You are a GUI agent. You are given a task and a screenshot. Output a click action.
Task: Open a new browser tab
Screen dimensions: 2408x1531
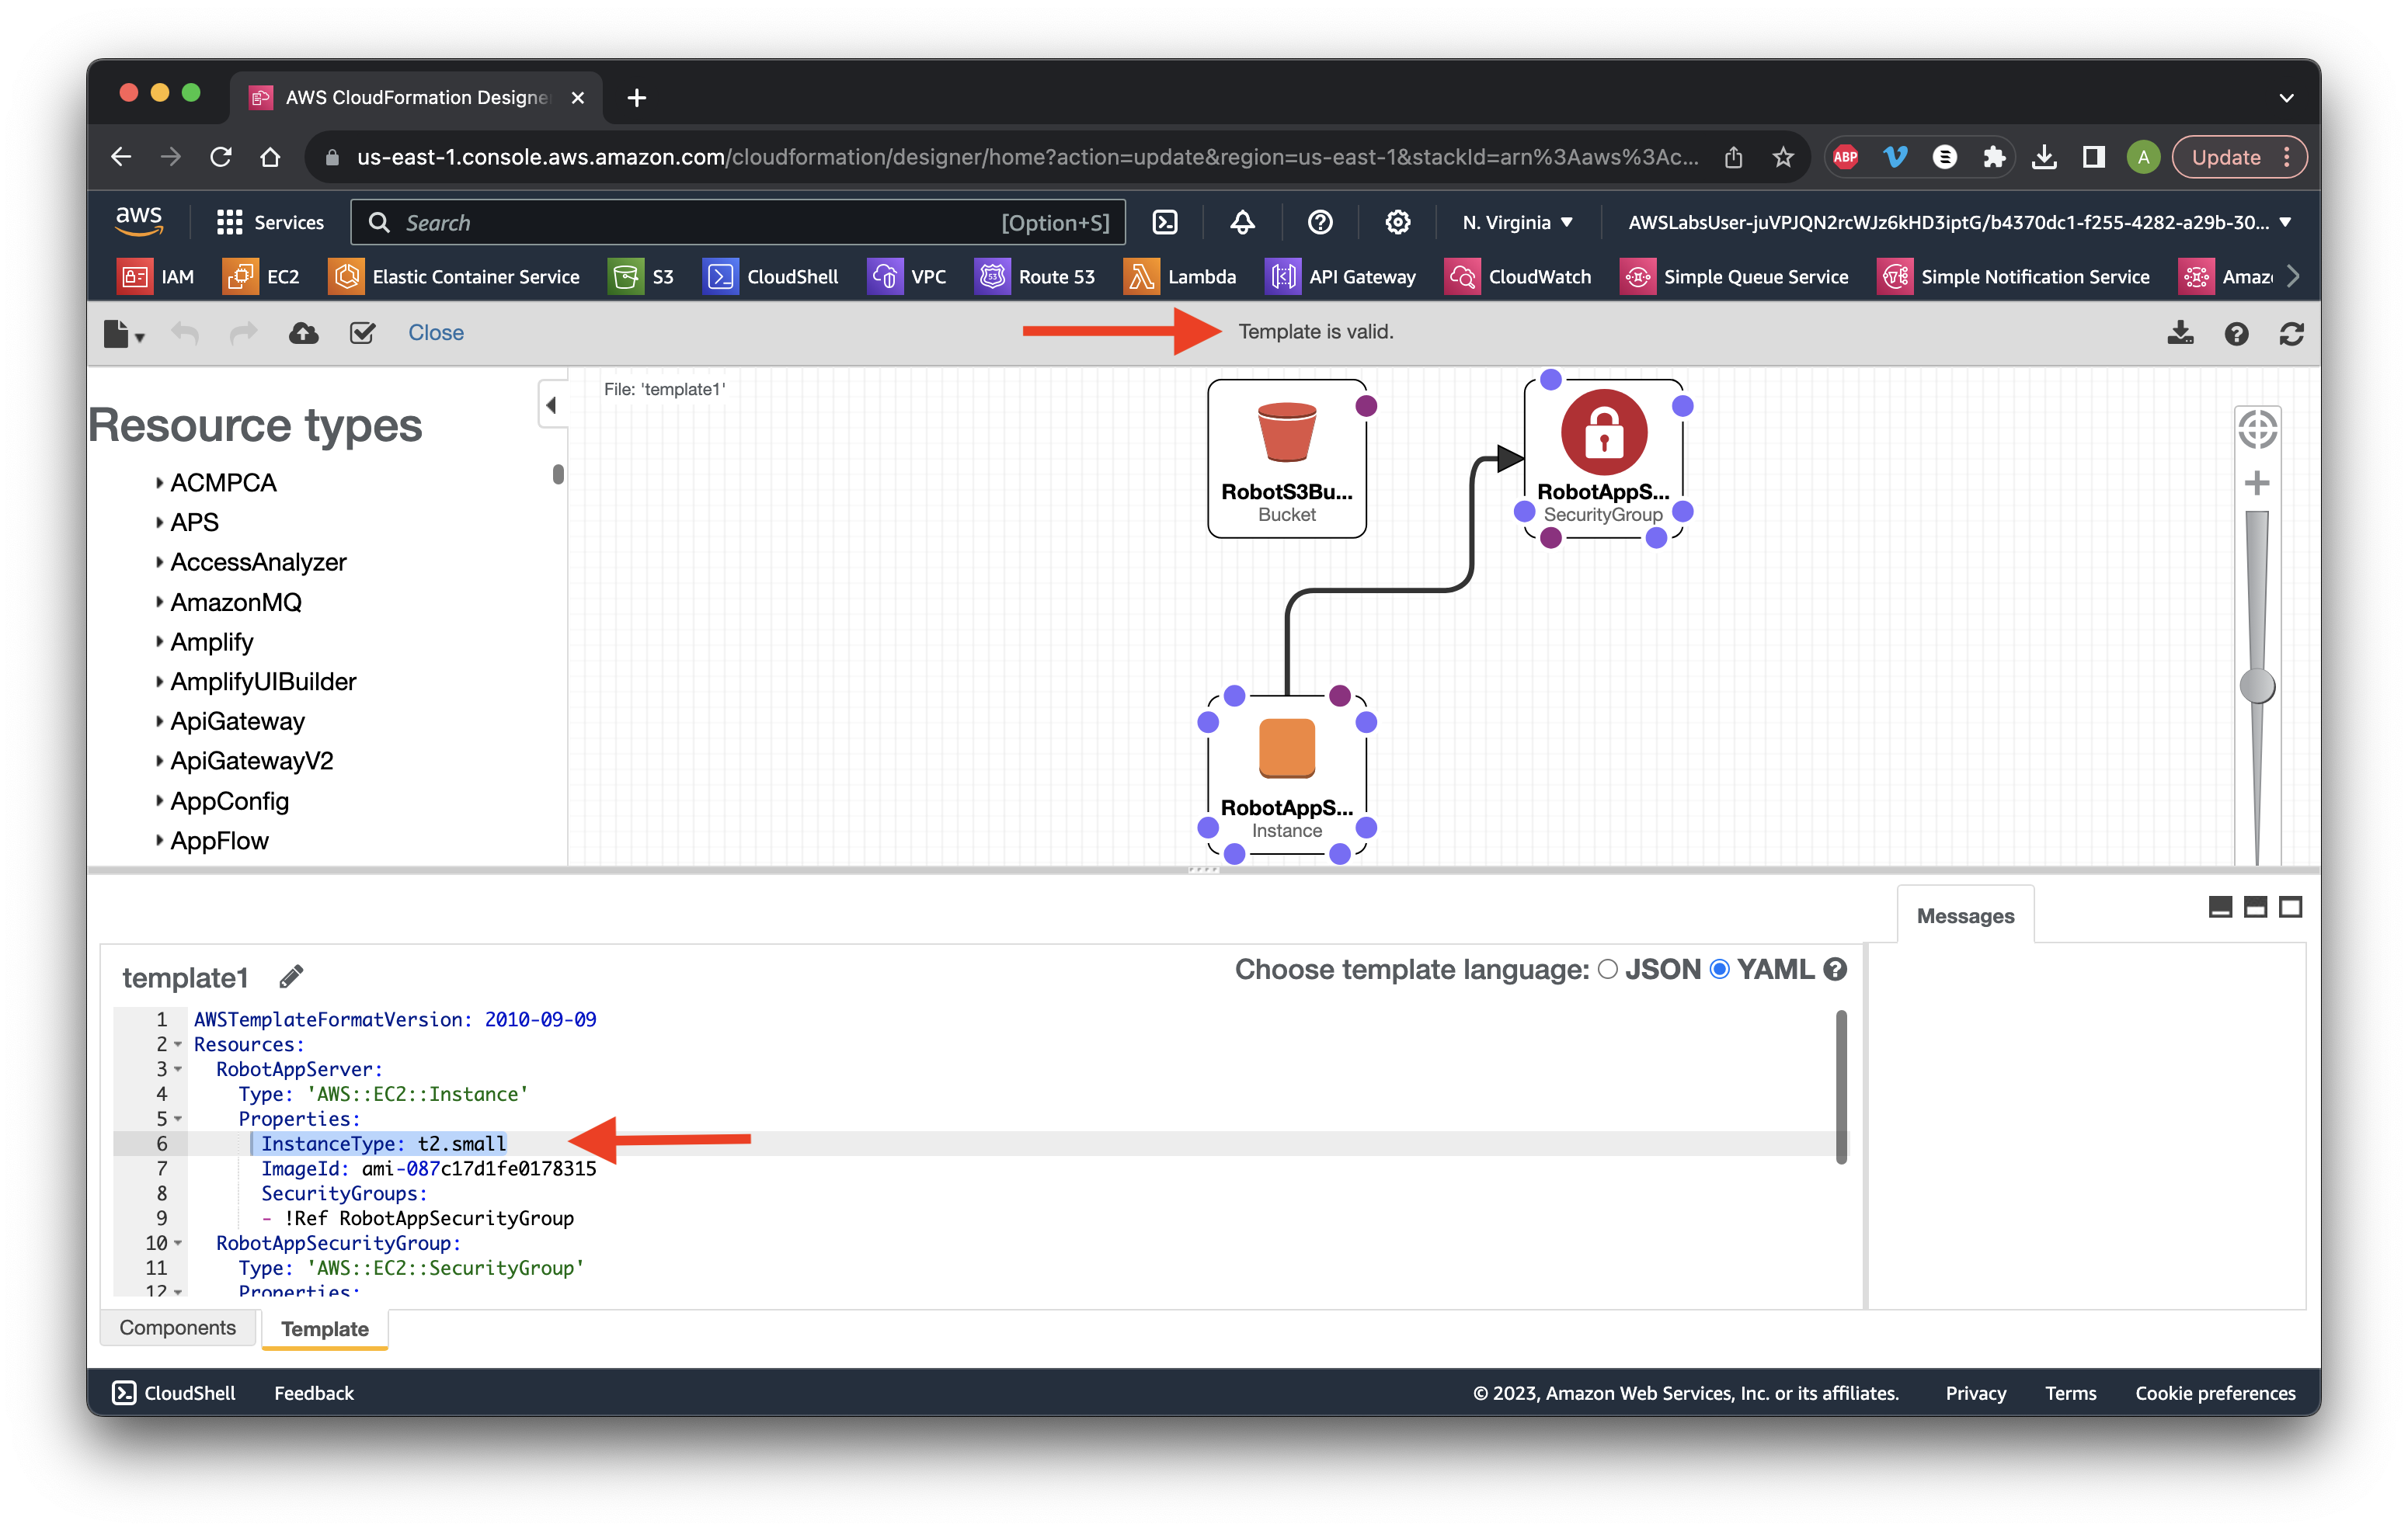point(636,97)
